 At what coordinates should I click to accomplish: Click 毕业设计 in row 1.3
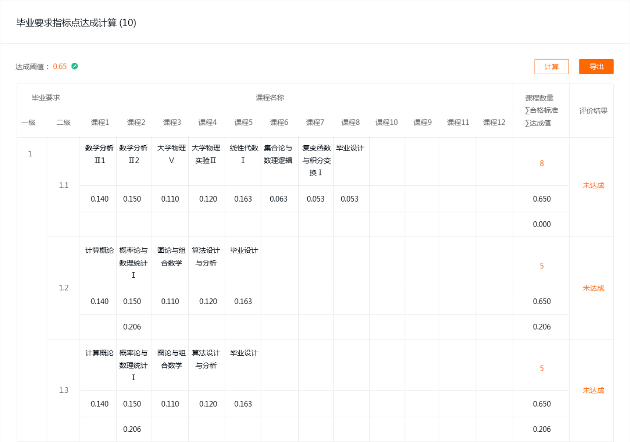[244, 353]
